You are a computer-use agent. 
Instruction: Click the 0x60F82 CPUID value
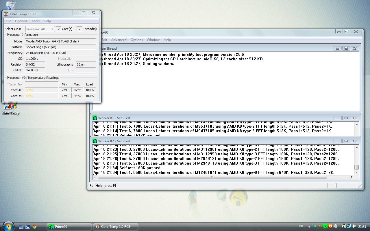35,70
